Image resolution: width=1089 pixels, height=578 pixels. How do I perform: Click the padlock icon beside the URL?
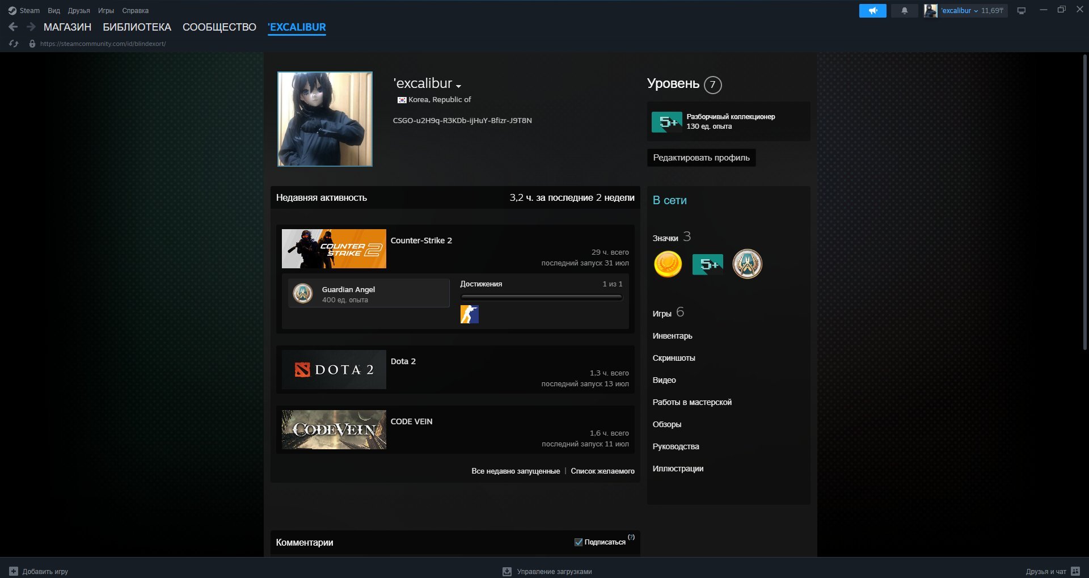coord(32,44)
